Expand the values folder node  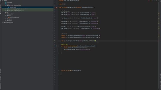[6, 20]
